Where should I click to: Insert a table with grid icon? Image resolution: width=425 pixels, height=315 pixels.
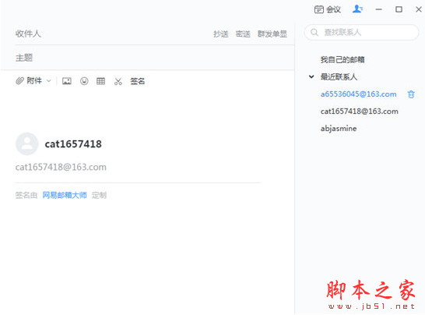click(x=100, y=81)
